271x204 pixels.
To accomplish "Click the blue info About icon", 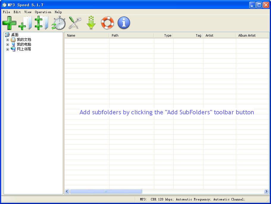I will pos(124,23).
